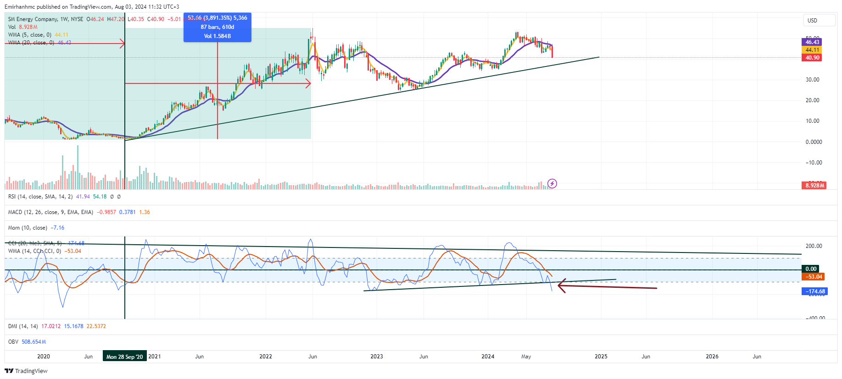
Task: Click the 2024 label on time axis
Action: pyautogui.click(x=488, y=357)
